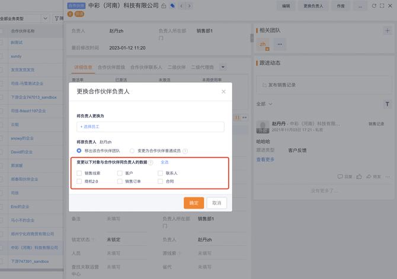Viewport: 397px width, 279px height.
Task: Select 移出该合作伙伴团队 radio option
Action: (x=79, y=151)
